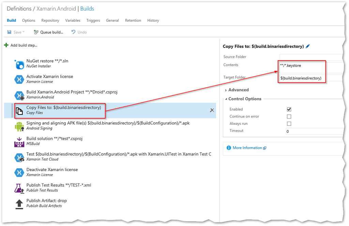The image size is (349, 226).
Task: Expand the Advanced section
Action: pyautogui.click(x=238, y=90)
